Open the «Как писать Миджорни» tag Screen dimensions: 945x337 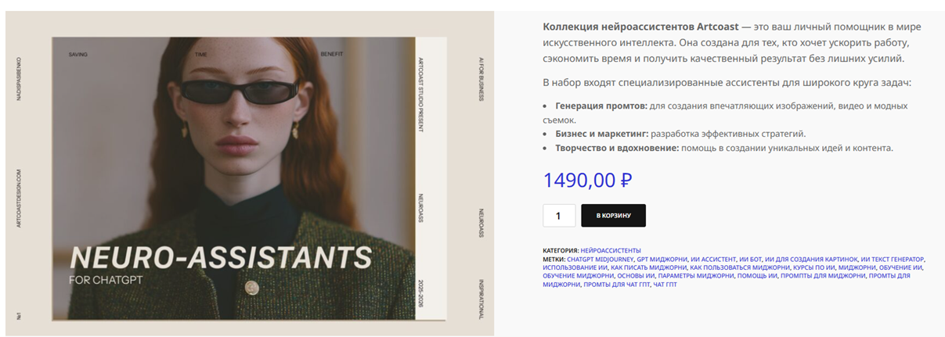point(649,267)
